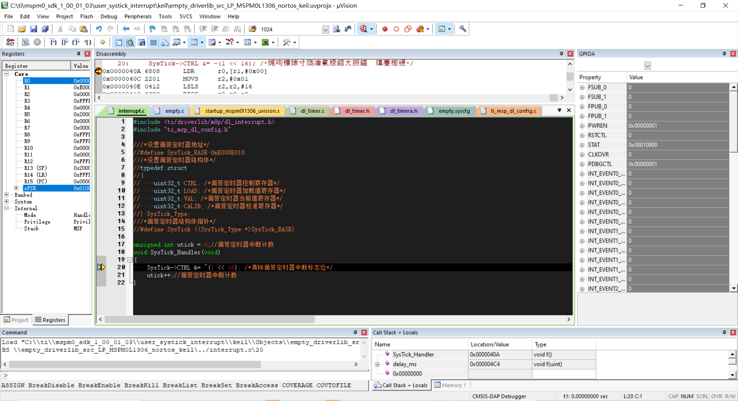Screen dimensions: 738x401
Task: Enable/disable the breakpoint with the hollow red circle
Action: click(x=396, y=29)
